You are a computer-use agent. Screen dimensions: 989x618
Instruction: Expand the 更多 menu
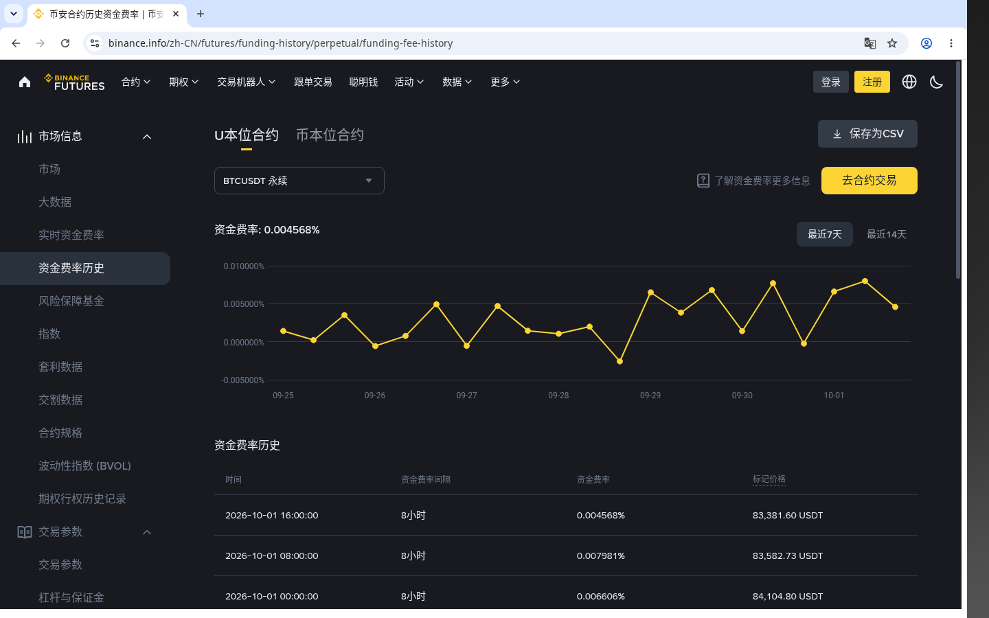tap(505, 82)
